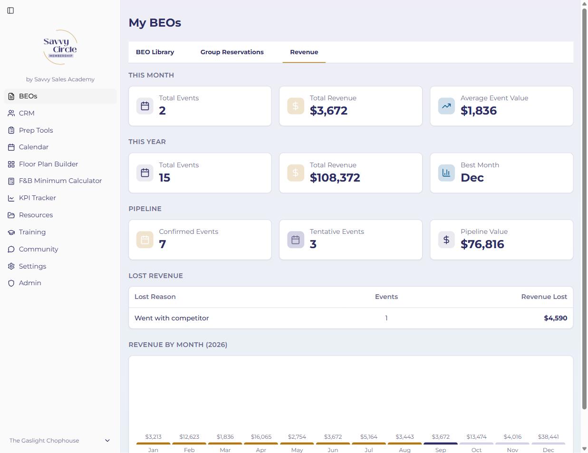The height and width of the screenshot is (453, 588).
Task: Click the $76,816 pipeline value
Action: click(482, 244)
